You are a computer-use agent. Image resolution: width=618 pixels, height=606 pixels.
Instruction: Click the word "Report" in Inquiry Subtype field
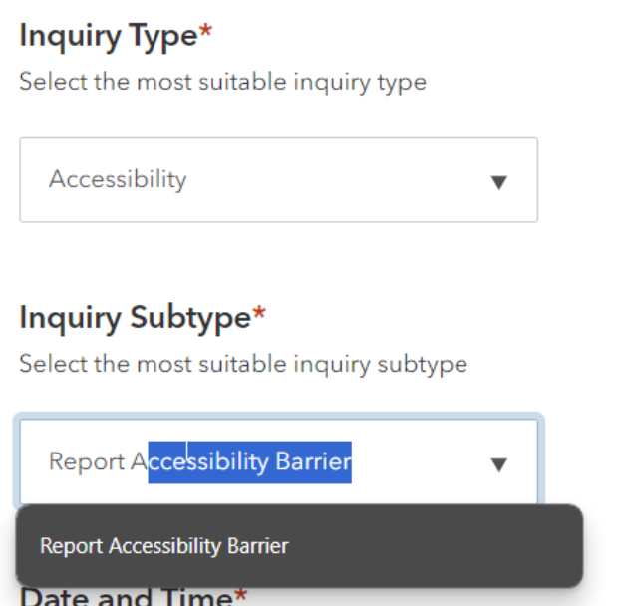coord(86,462)
